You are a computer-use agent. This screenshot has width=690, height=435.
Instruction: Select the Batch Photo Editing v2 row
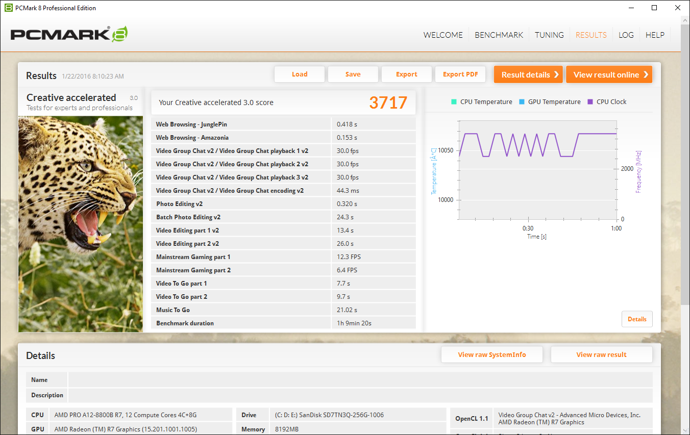(x=284, y=217)
